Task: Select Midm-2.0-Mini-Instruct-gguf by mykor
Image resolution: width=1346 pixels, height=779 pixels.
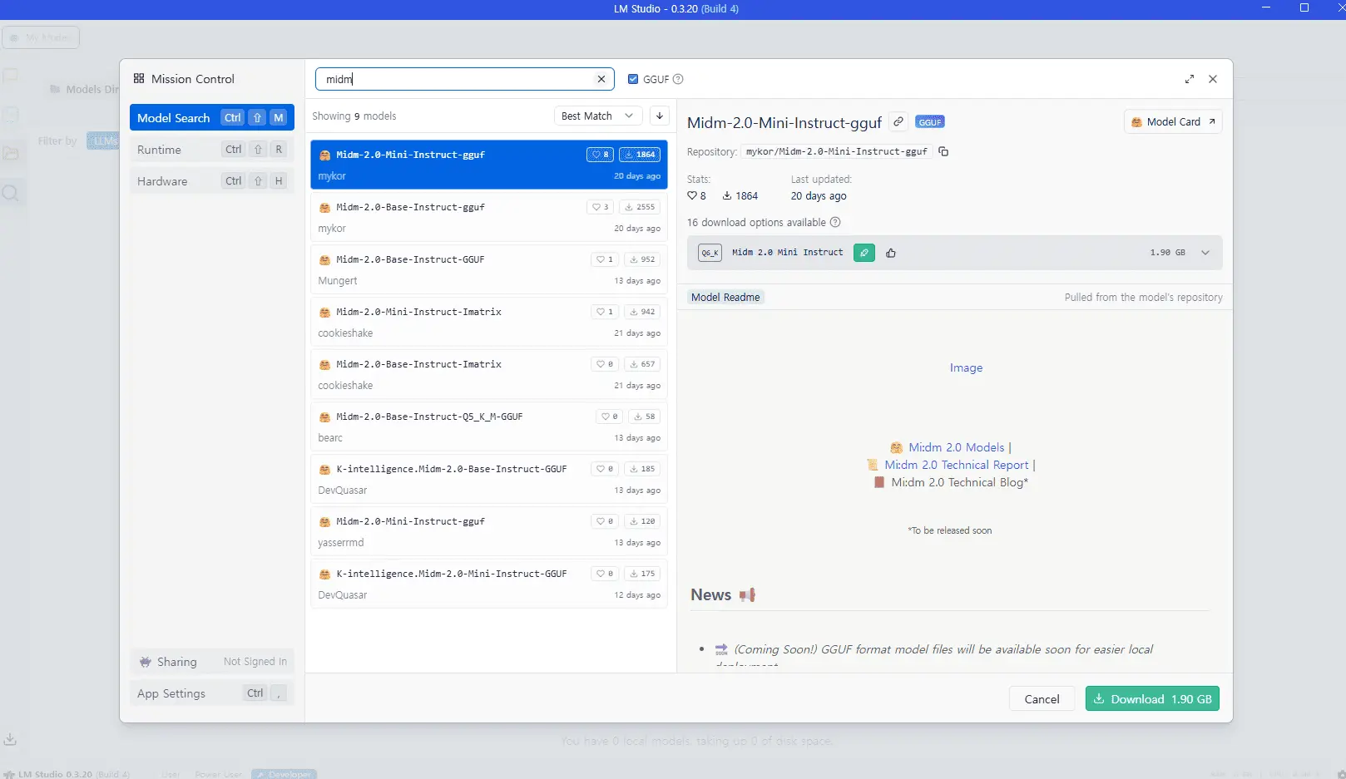Action: [x=489, y=165]
